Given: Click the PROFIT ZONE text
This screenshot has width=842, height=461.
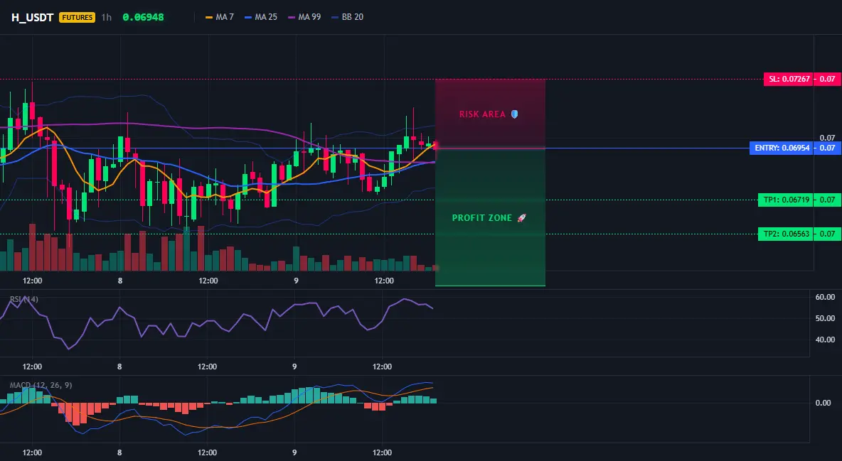Looking at the screenshot, I should 482,218.
